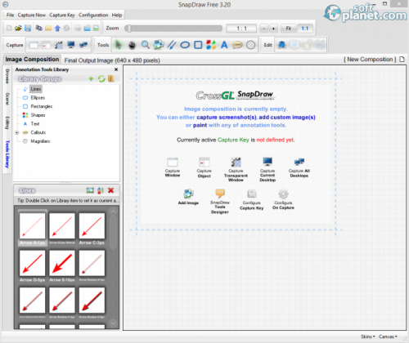The width and height of the screenshot is (409, 343).
Task: Select Ellipses in the library groups tree
Action: click(x=38, y=98)
